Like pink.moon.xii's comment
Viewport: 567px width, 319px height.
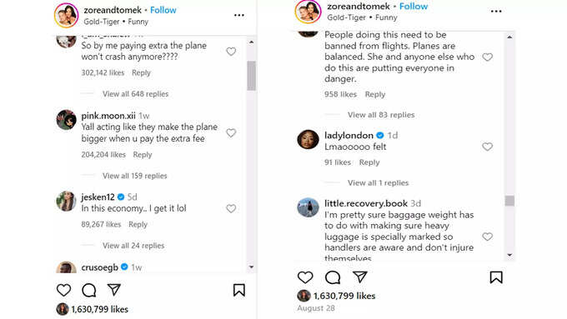click(x=231, y=133)
